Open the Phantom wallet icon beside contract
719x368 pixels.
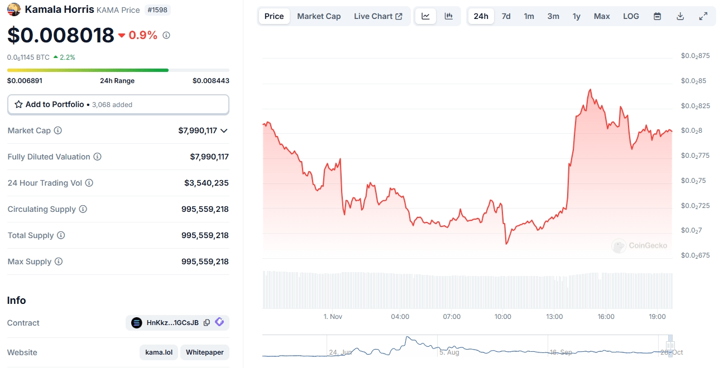pos(219,322)
